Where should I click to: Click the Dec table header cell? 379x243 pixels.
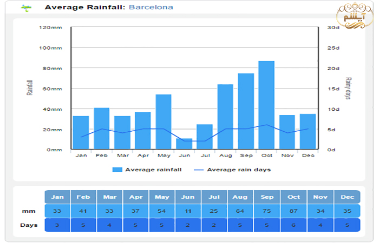pyautogui.click(x=347, y=197)
